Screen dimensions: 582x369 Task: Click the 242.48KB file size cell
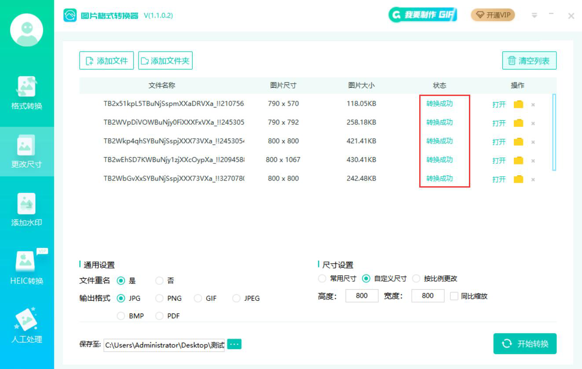[362, 179]
